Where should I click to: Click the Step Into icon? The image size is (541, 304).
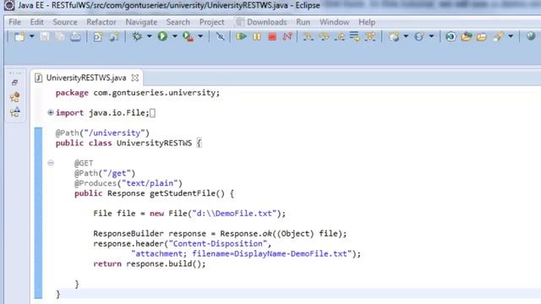pos(308,36)
